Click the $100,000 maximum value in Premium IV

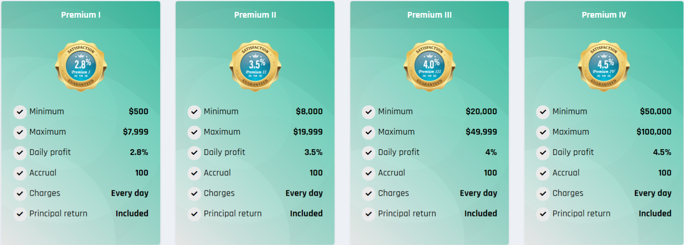coord(654,132)
